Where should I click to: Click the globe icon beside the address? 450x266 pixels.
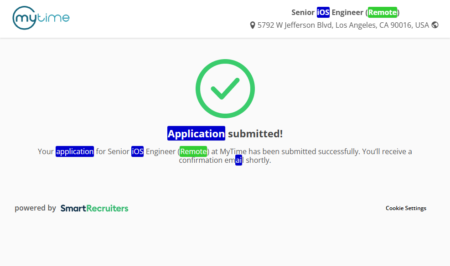[435, 25]
